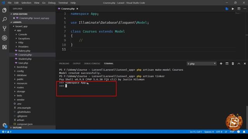Viewport: 248px width, 139px height.
Task: Click the LF end-of-line indicator
Action: (x=226, y=132)
